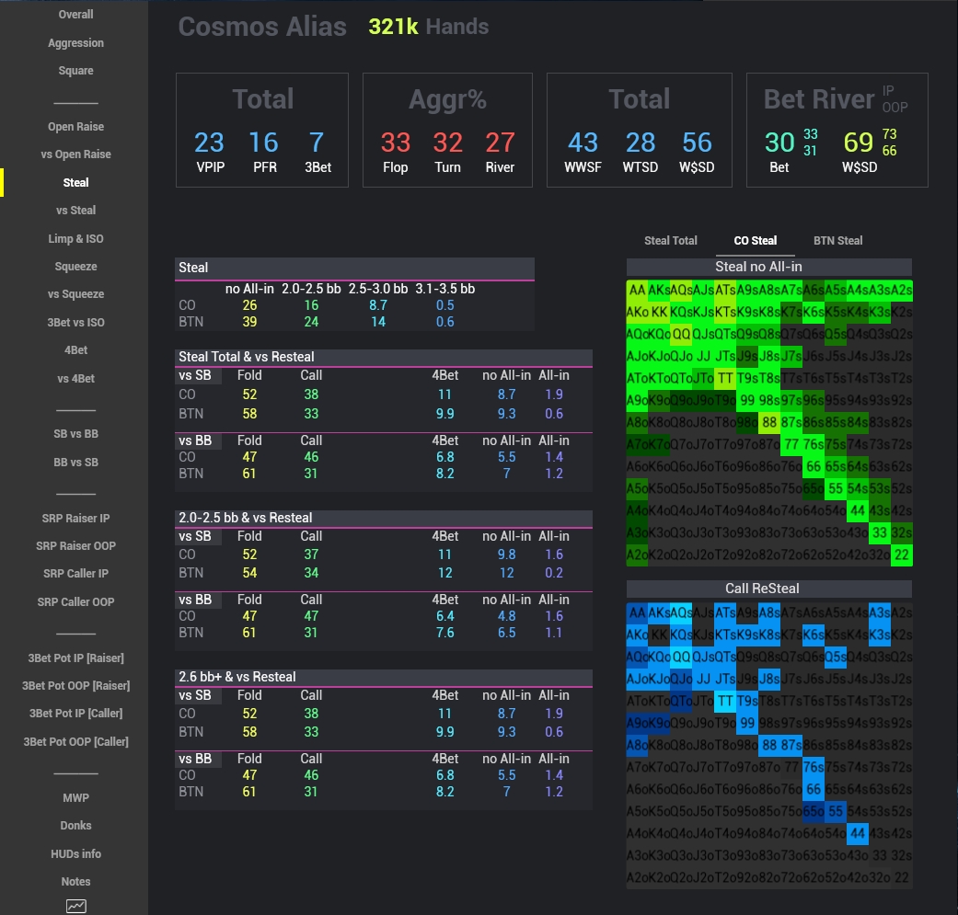View the 3Bet vs ISO stats

[75, 322]
